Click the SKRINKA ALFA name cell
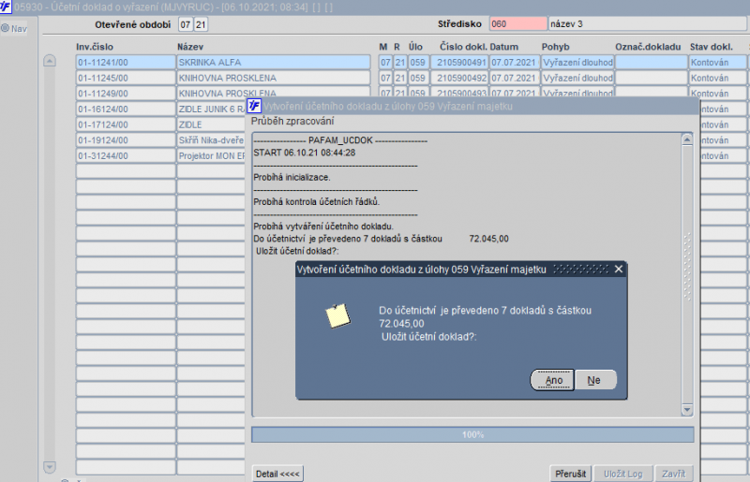 click(274, 62)
